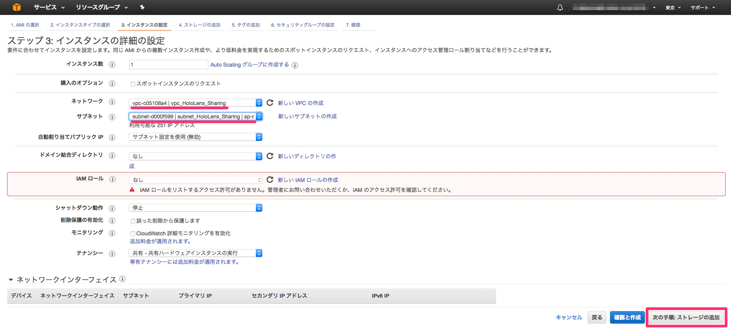Click the 戻る button

[x=597, y=317]
